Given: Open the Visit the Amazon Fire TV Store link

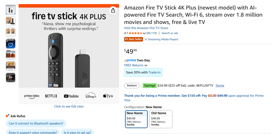Looking at the screenshot, I should tap(146, 28).
